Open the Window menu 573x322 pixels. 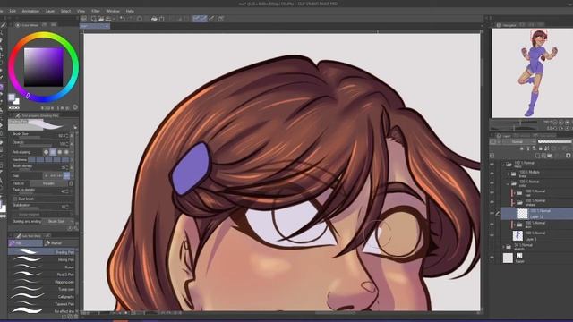coord(113,11)
